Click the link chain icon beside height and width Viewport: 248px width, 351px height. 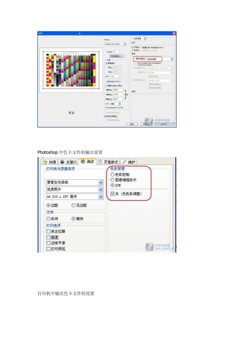point(127,94)
